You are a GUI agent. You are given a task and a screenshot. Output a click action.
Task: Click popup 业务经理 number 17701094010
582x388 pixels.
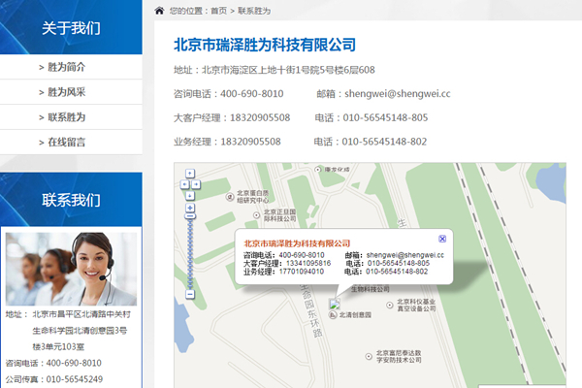301,272
